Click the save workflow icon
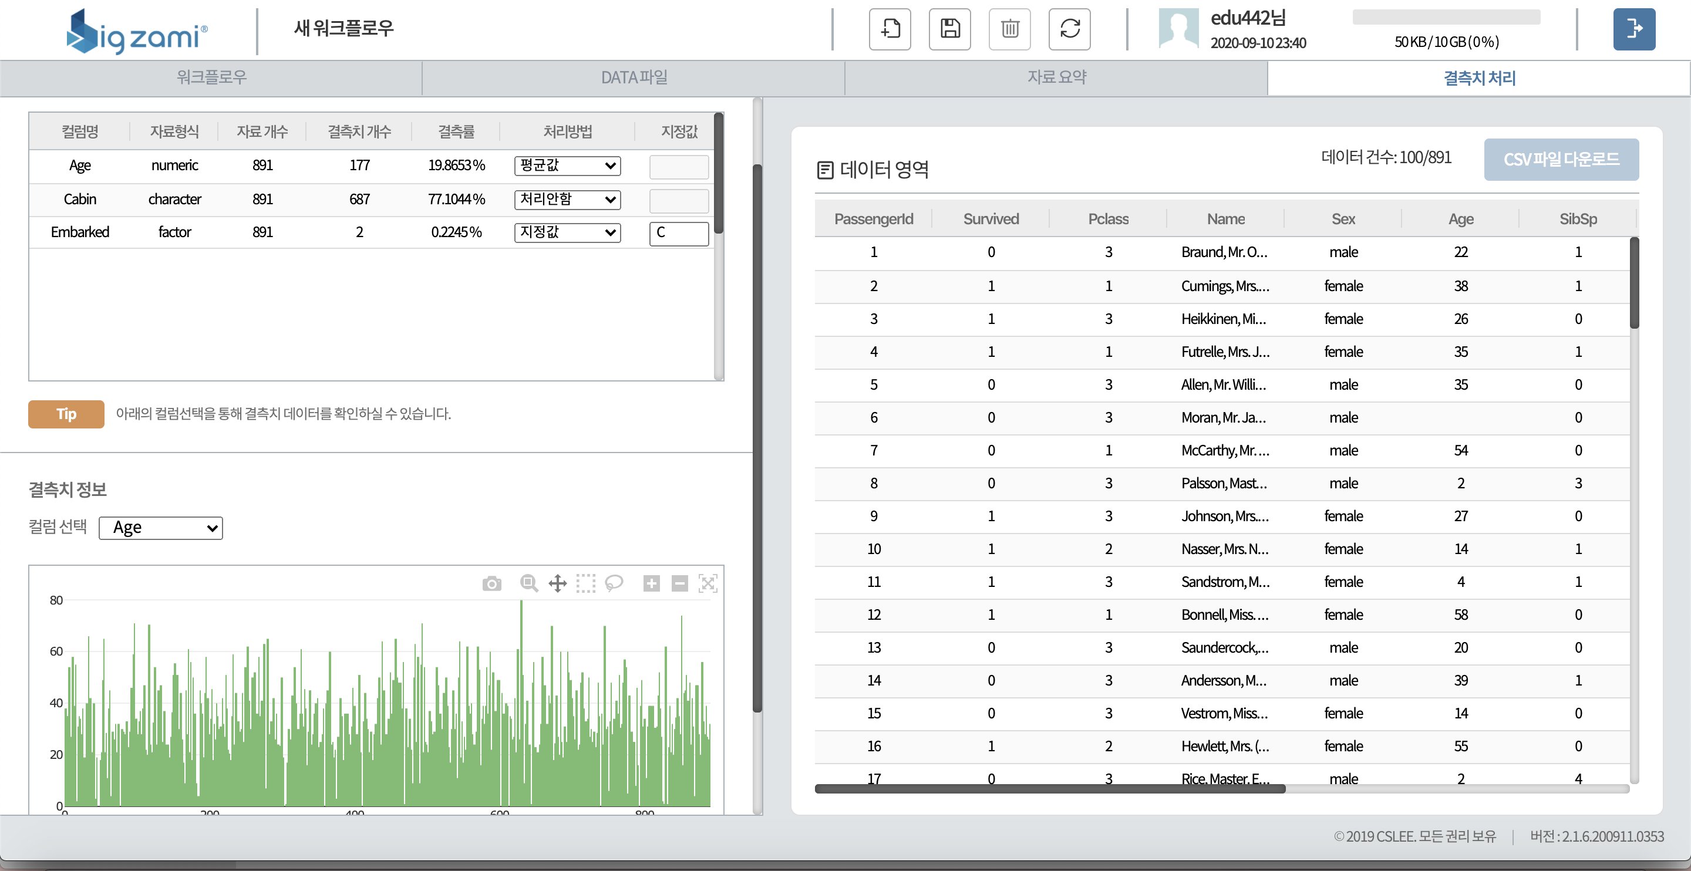The height and width of the screenshot is (871, 1691). click(949, 29)
